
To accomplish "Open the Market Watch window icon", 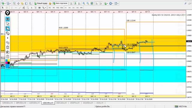I will (x=14, y=4).
